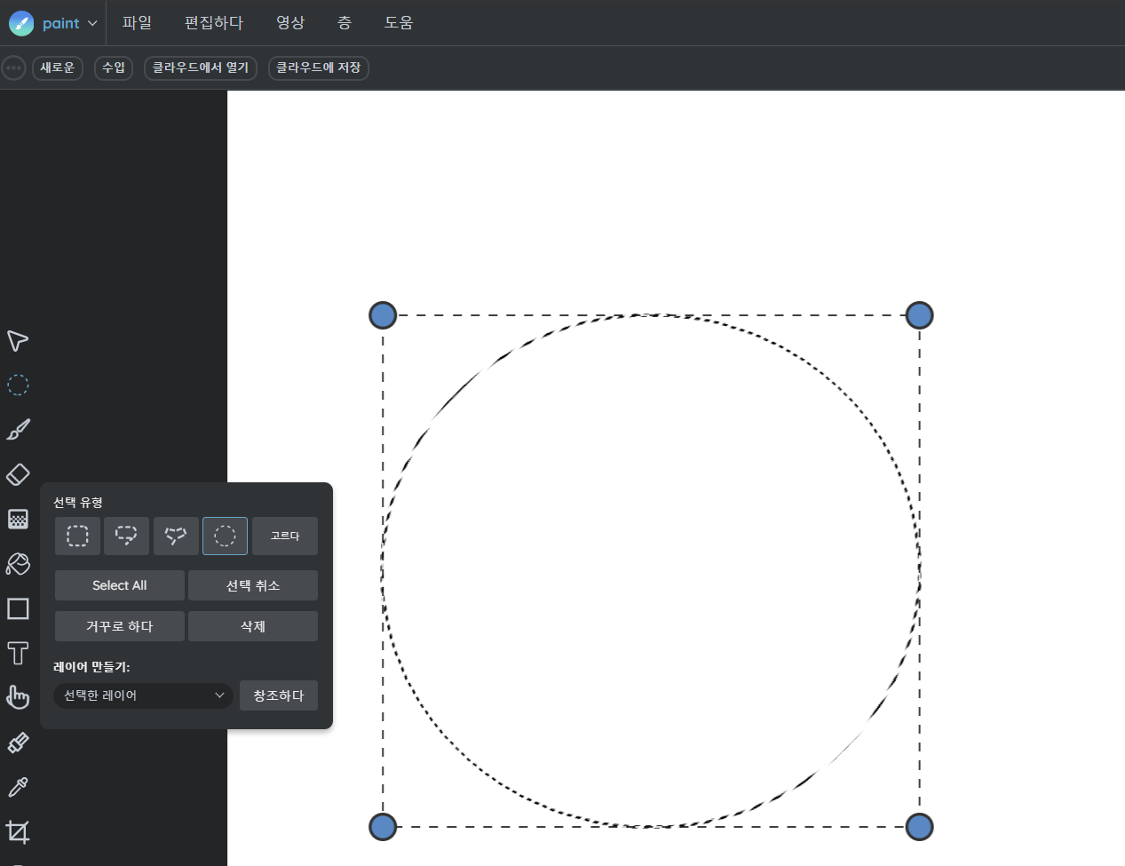The width and height of the screenshot is (1125, 866).
Task: Select the crop tool
Action: click(18, 831)
